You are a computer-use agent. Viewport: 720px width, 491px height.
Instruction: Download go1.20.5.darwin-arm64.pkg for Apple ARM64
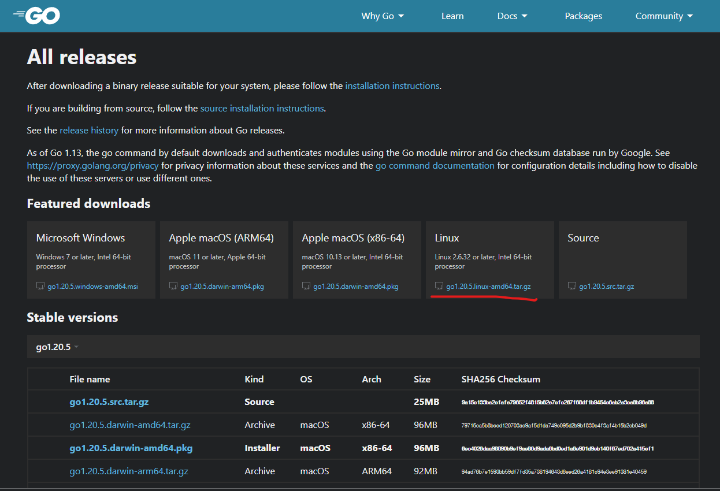click(x=222, y=287)
